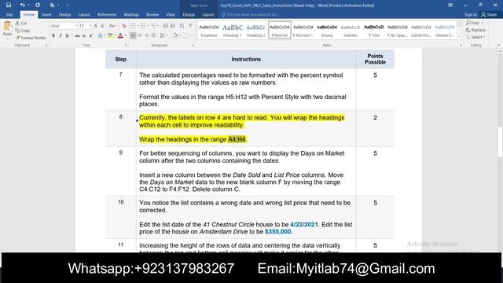Open the Select dropdown in Editing group
The height and width of the screenshot is (283, 503).
coord(475,37)
